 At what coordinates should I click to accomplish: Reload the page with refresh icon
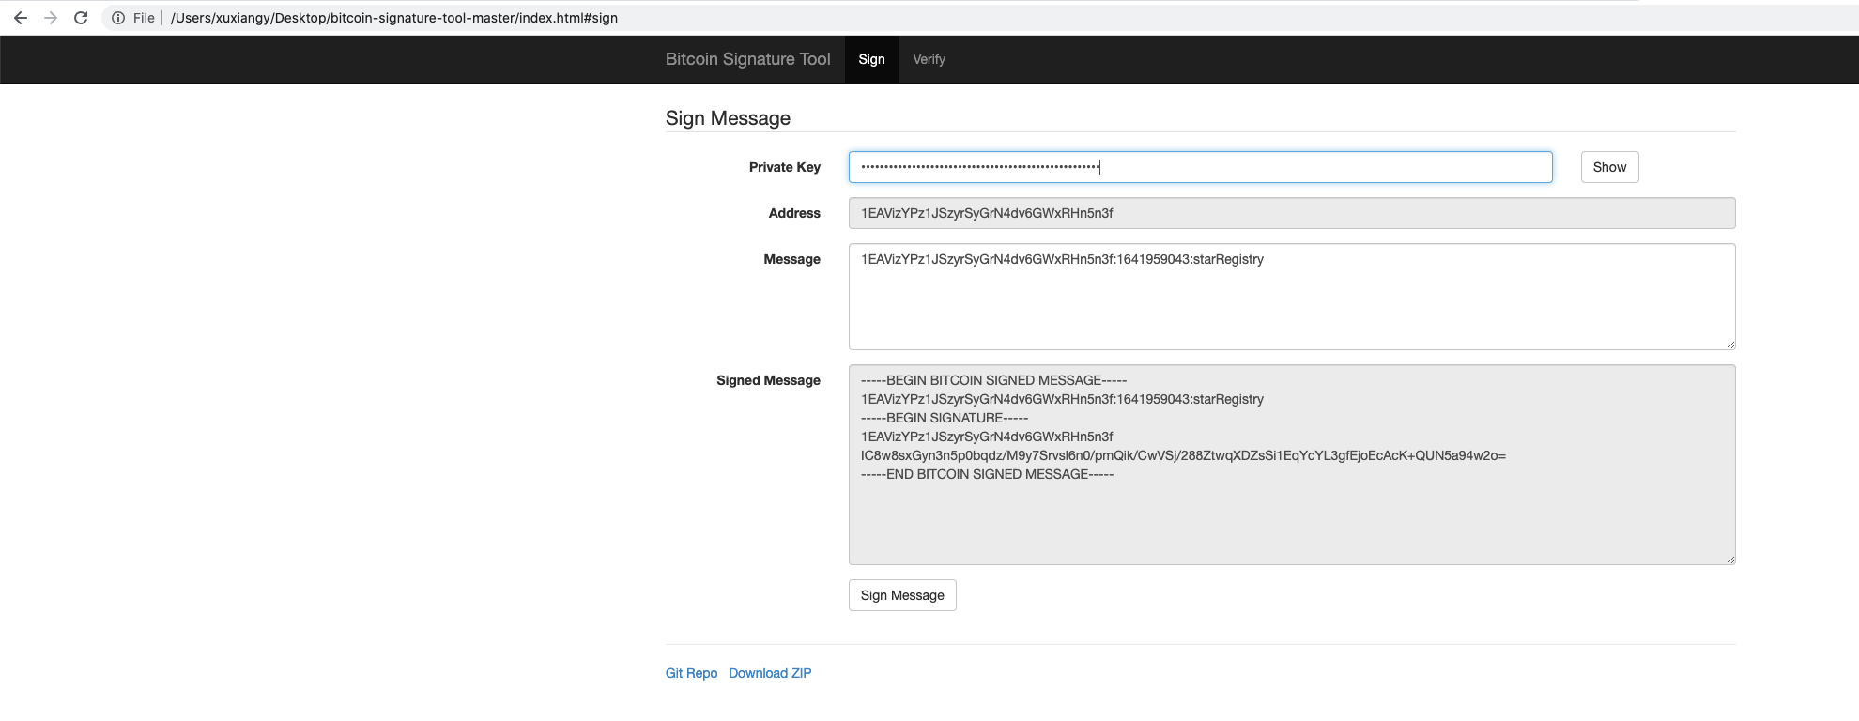pos(81,18)
